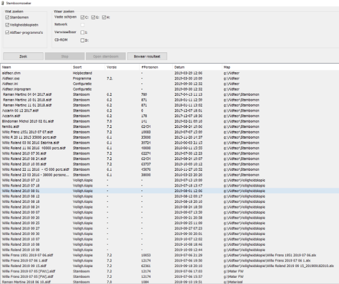Image resolution: width=339 pixels, height=284 pixels.
Task: Sort by the #Personen column header
Action: [155, 66]
